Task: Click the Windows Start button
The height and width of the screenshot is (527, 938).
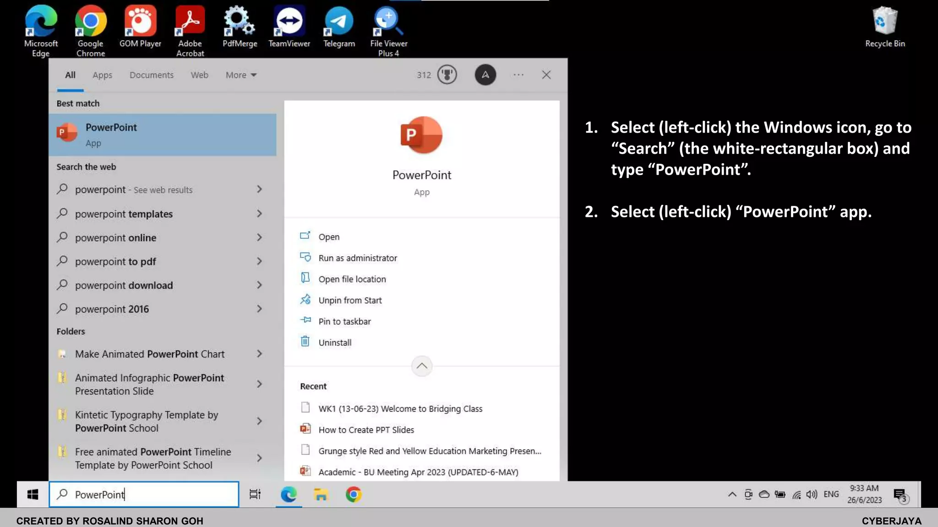Action: (x=33, y=495)
